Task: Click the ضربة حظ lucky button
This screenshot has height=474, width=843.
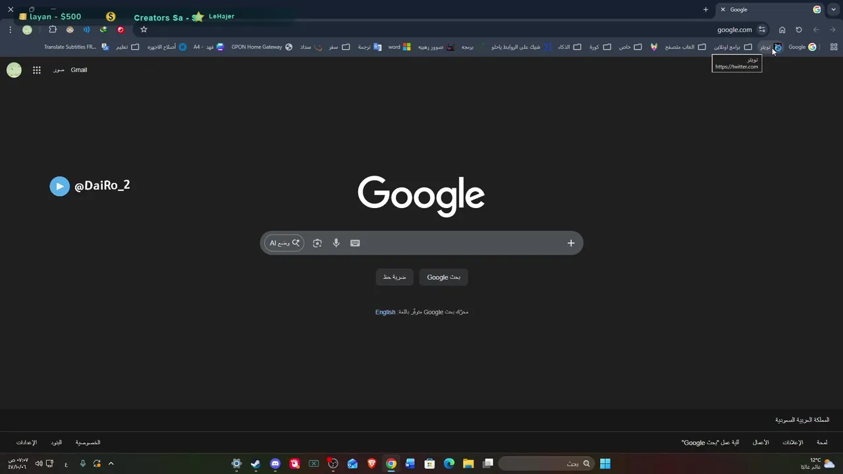Action: coord(394,277)
